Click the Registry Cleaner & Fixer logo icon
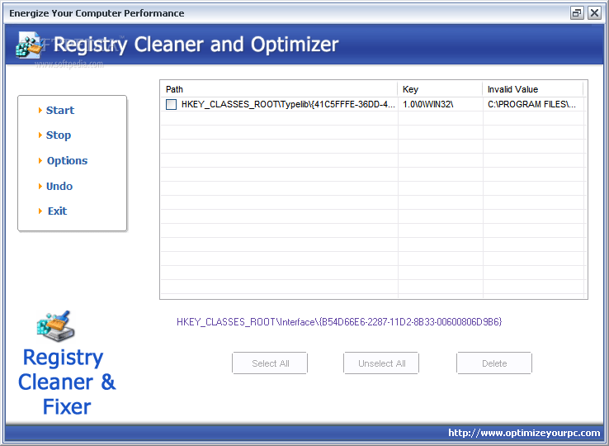The image size is (609, 446). pos(55,326)
